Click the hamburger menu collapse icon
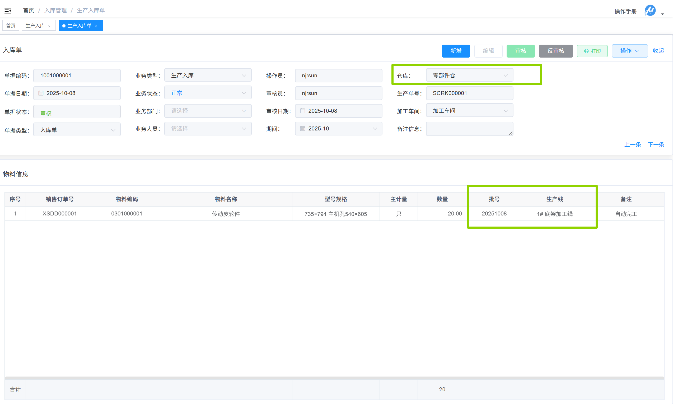This screenshot has width=673, height=404. 8,11
